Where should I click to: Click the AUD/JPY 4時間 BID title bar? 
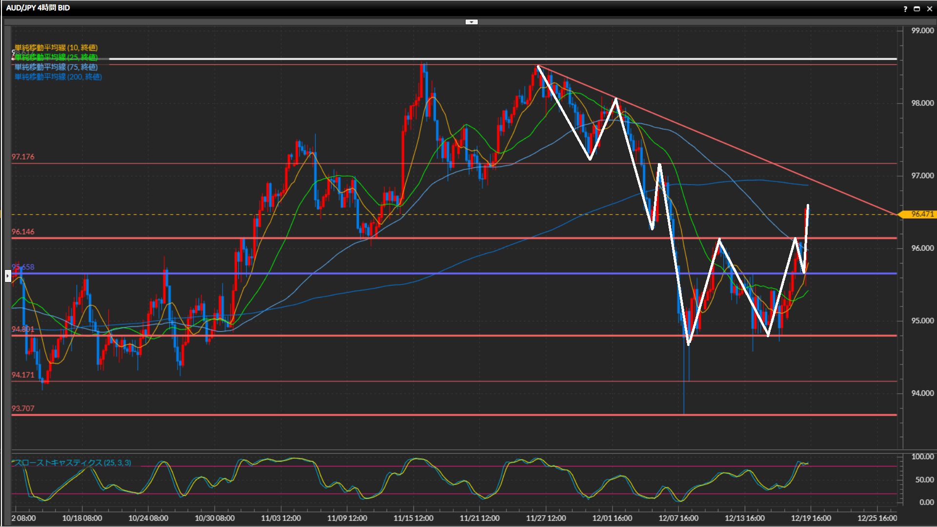coord(38,8)
